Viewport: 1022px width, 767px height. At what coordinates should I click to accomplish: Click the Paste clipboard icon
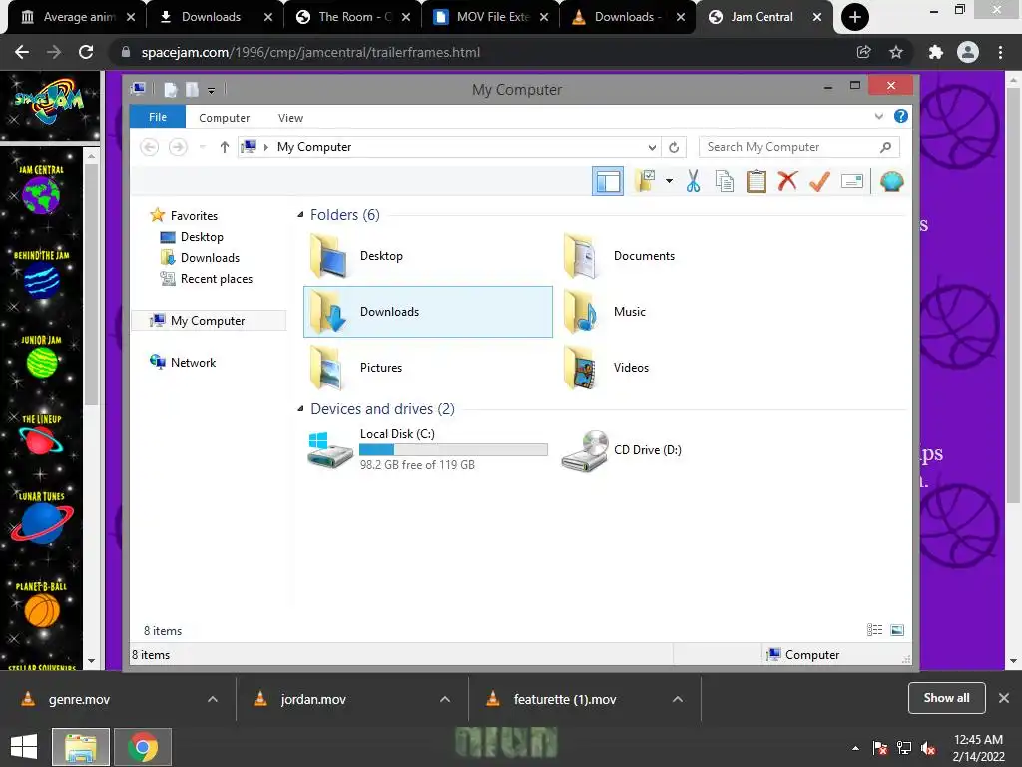click(757, 181)
